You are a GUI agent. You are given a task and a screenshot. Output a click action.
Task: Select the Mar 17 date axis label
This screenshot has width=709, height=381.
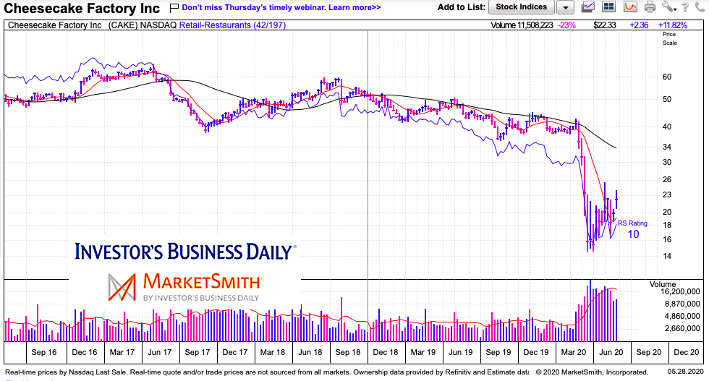122,352
